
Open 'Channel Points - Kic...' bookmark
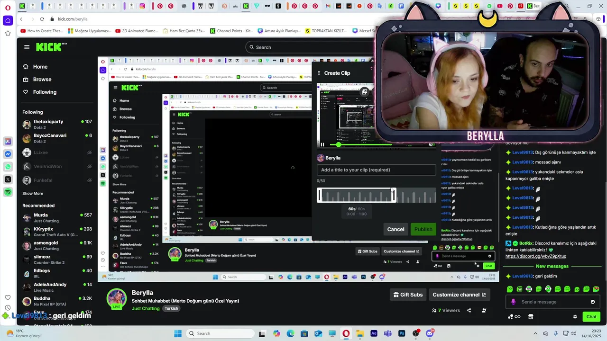(231, 31)
